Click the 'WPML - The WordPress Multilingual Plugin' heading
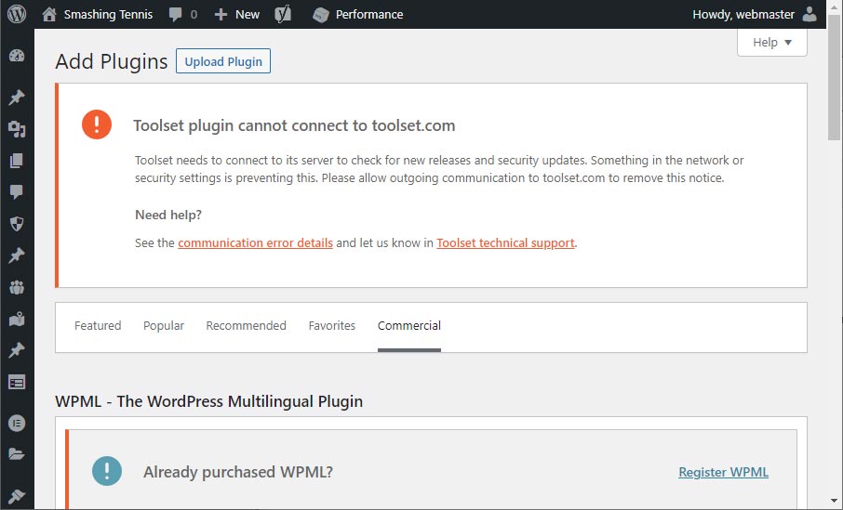 (208, 401)
